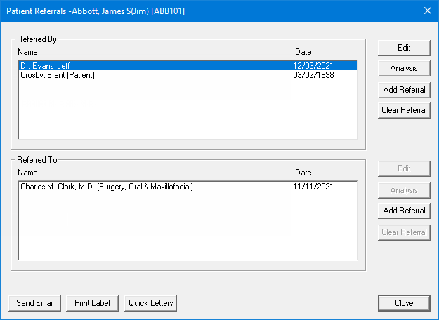Add Referral in the Referred To section
Image resolution: width=439 pixels, height=320 pixels.
403,211
